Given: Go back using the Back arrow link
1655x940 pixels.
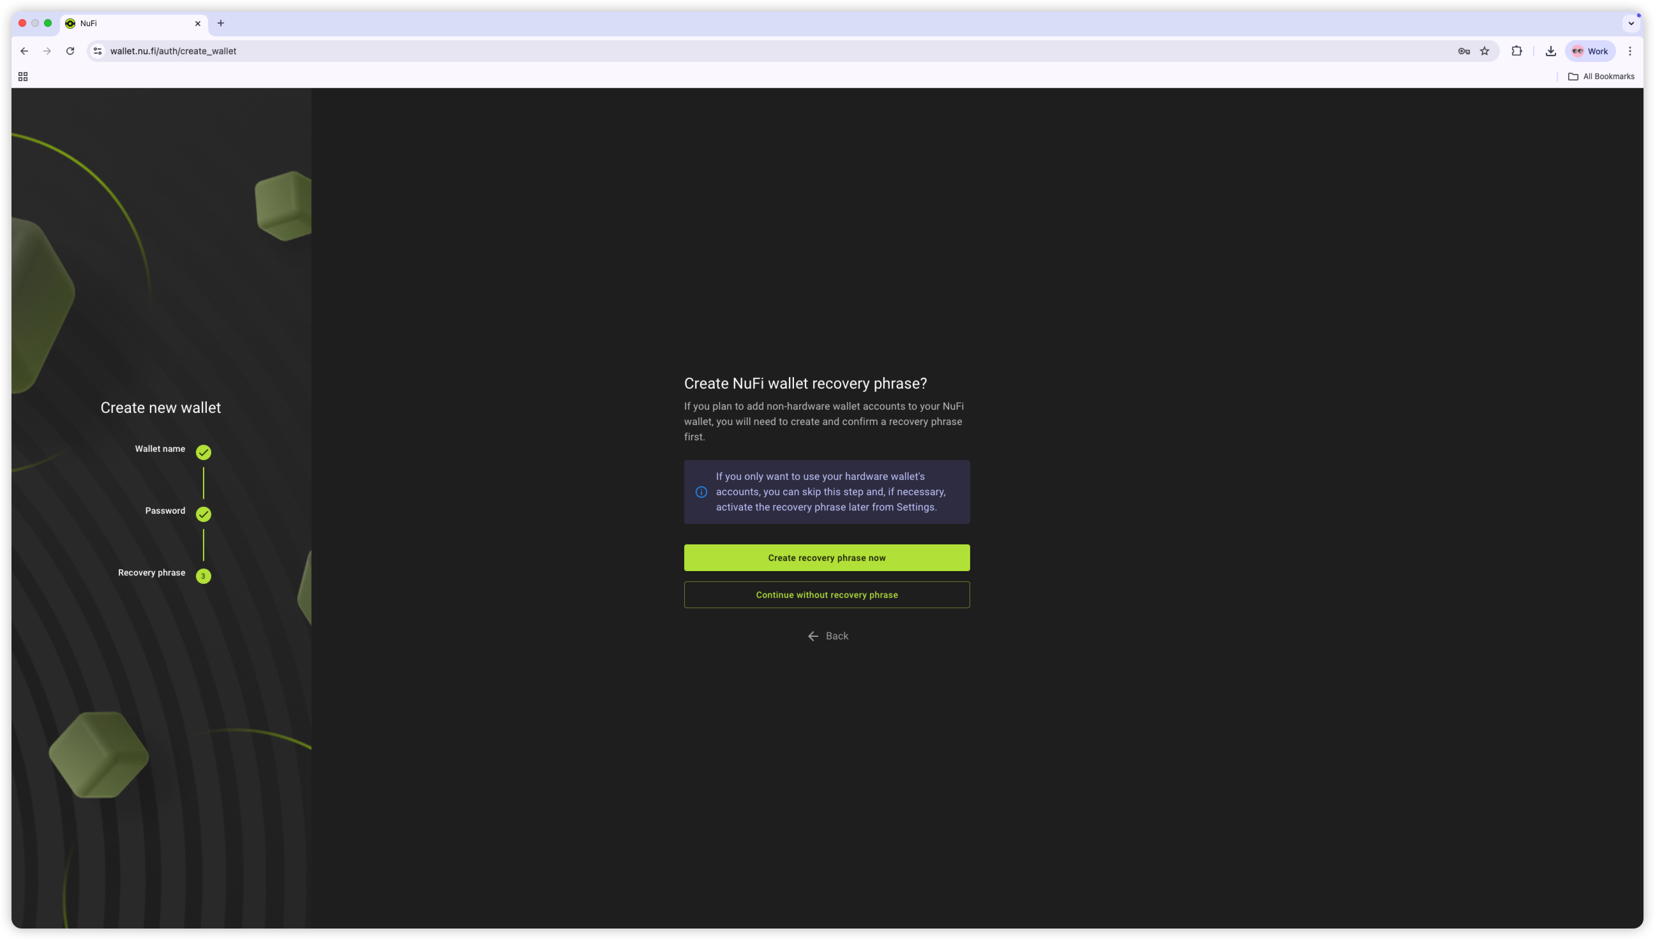Looking at the screenshot, I should coord(827,636).
